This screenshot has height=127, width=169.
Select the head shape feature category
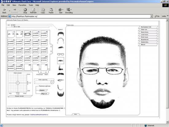coord(61,41)
